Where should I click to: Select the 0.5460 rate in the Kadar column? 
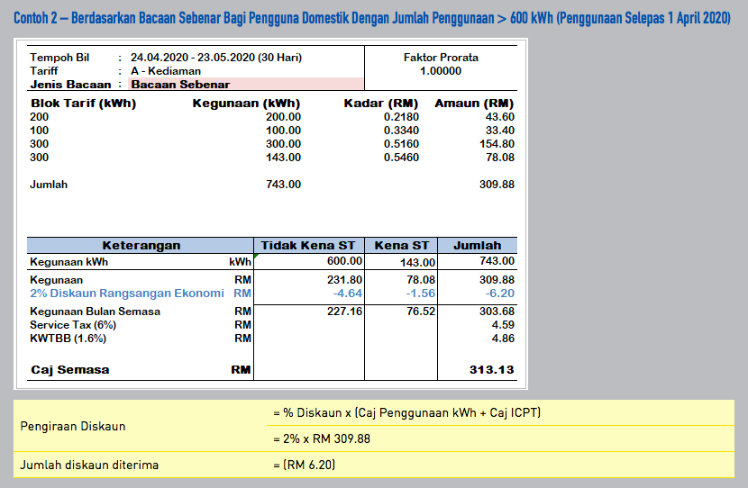(x=401, y=158)
